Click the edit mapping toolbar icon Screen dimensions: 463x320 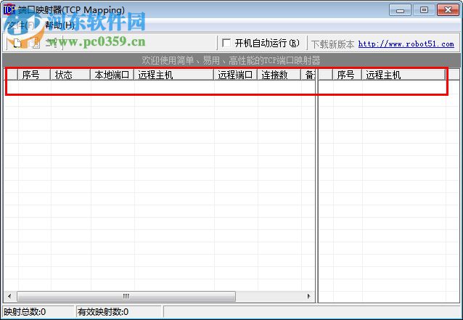tap(35, 43)
